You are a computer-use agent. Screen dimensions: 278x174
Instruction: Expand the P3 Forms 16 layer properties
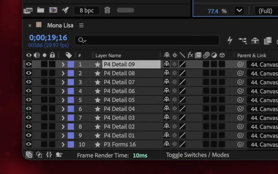click(63, 145)
